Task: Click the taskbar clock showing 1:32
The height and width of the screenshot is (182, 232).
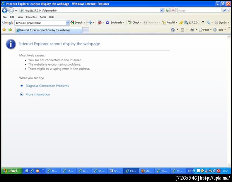Action: click(x=225, y=171)
